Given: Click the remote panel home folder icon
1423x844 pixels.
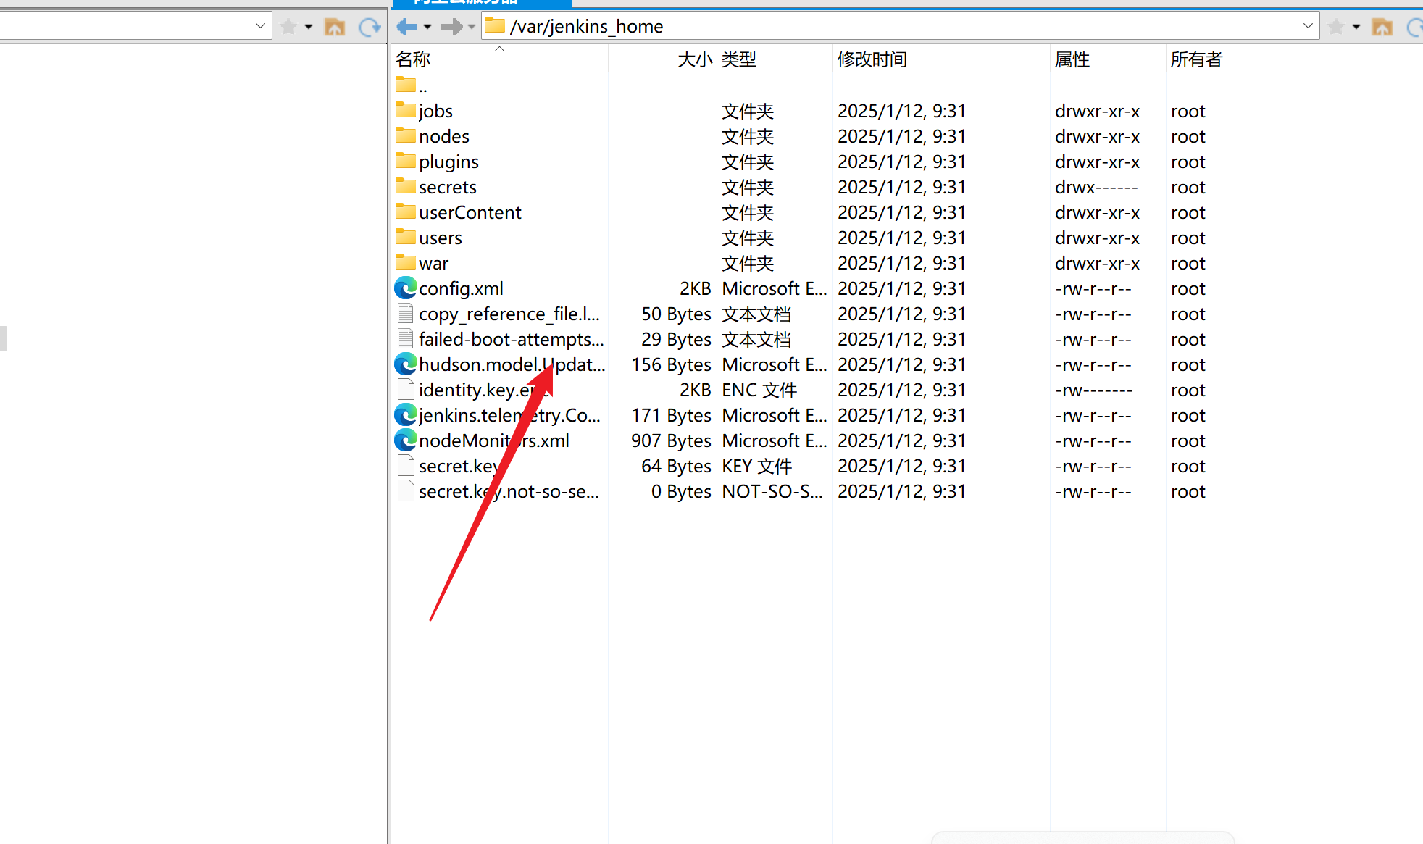Looking at the screenshot, I should coord(1382,27).
